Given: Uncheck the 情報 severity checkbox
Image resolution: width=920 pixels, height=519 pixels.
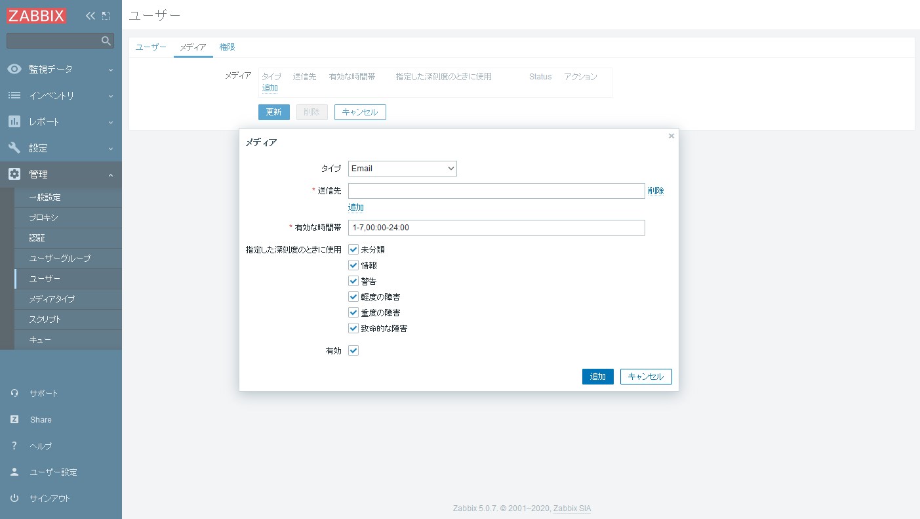Looking at the screenshot, I should click(x=353, y=265).
